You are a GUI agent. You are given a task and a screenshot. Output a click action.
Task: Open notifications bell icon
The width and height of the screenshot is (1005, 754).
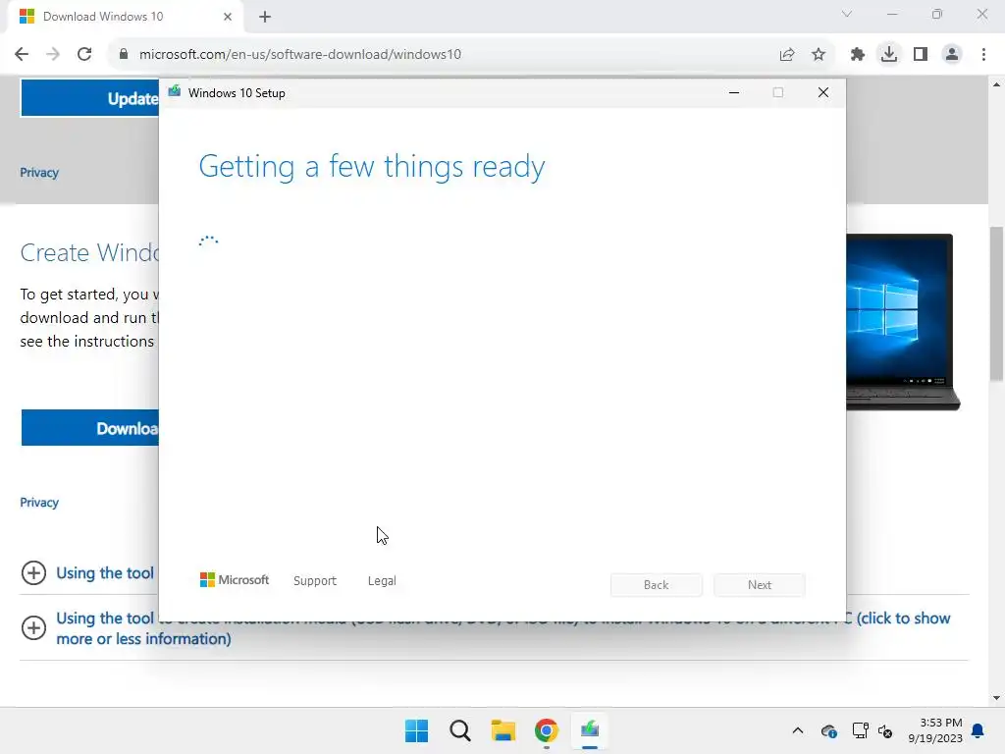click(979, 730)
